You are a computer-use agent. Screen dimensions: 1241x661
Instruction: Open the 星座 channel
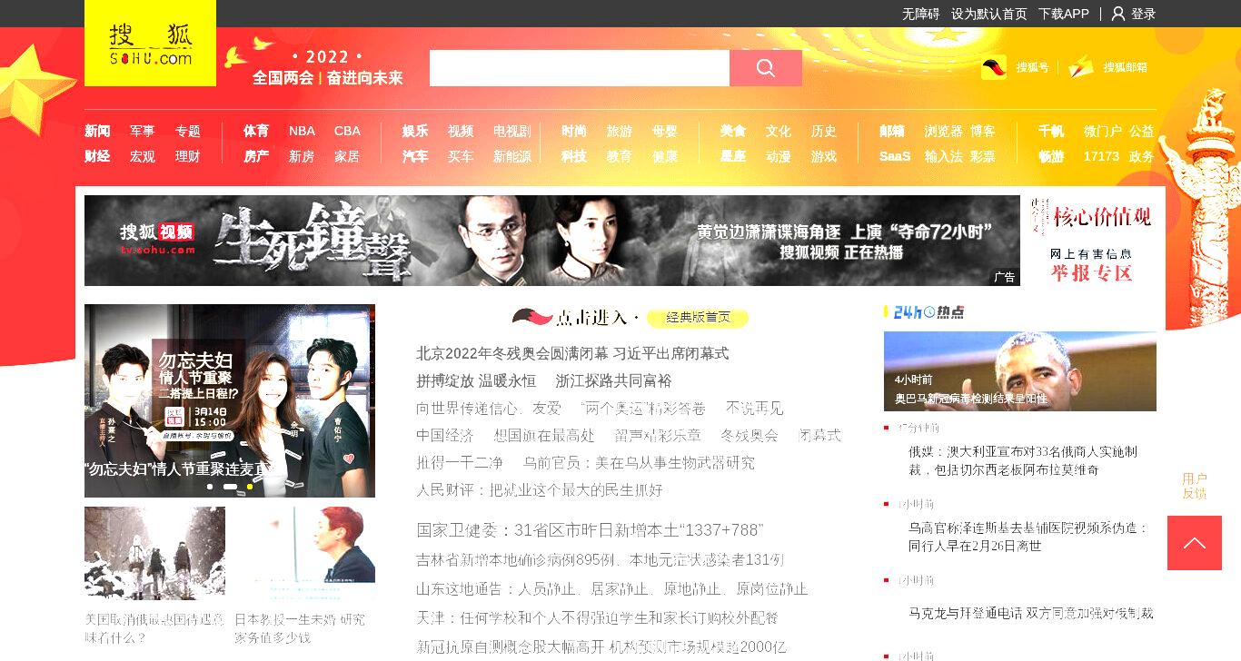pos(733,156)
